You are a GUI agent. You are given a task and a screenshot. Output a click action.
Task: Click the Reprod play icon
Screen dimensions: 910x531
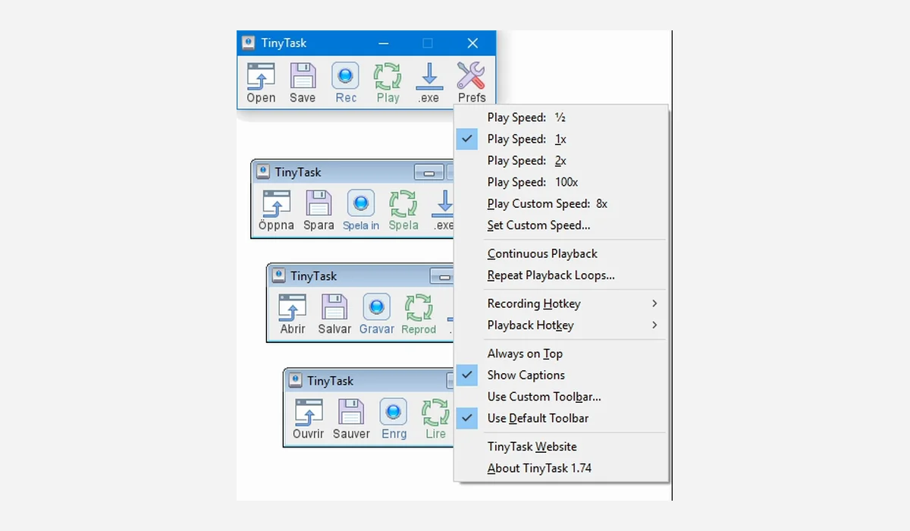(x=419, y=307)
